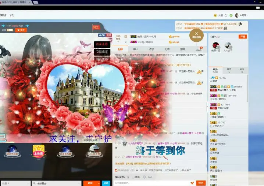
Task: Click the gold coin icon in top bar
Action: [x=215, y=15]
